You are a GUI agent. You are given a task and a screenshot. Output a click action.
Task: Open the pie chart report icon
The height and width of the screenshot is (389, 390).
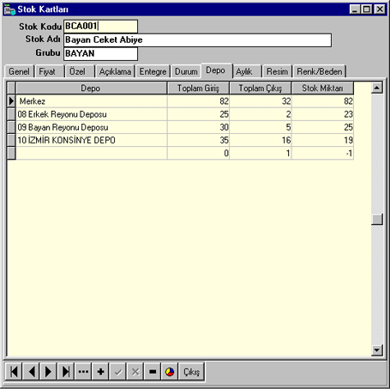click(170, 372)
